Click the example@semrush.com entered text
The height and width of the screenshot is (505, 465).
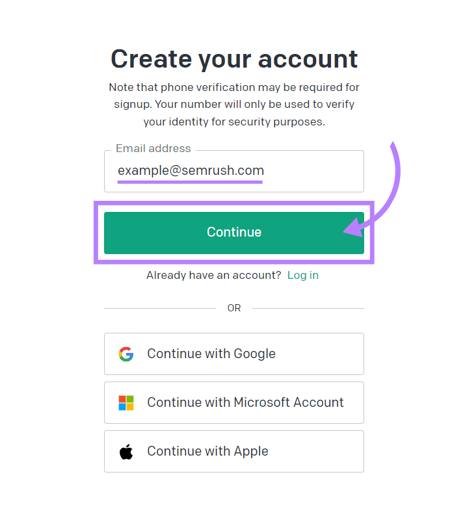tap(191, 171)
